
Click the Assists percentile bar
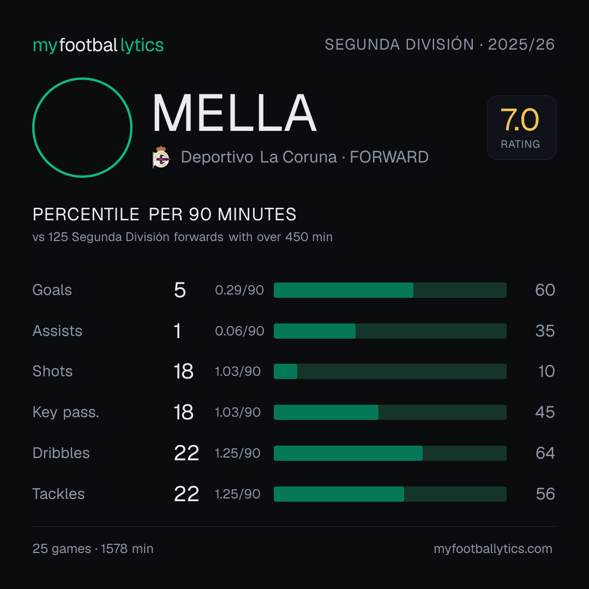[390, 331]
